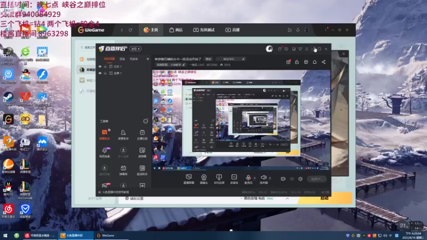Lock the 全屏 1 source layer
The width and height of the screenshot is (427, 240).
(x=105, y=73)
